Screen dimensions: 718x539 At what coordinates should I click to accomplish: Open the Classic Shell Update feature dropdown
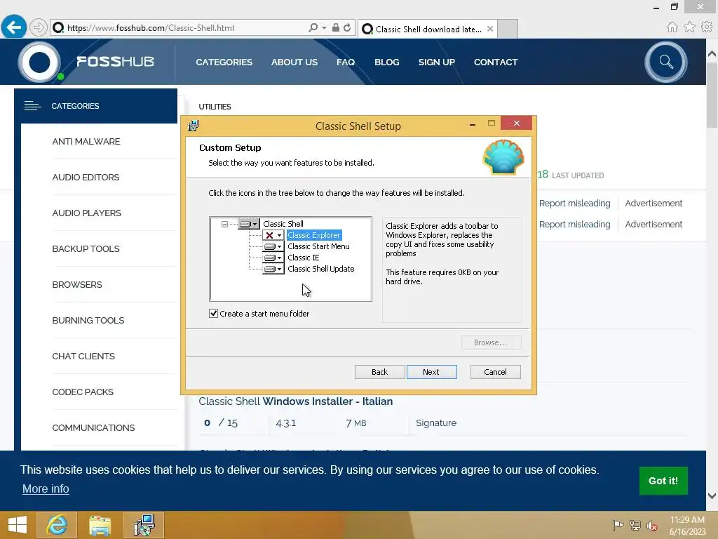click(273, 269)
